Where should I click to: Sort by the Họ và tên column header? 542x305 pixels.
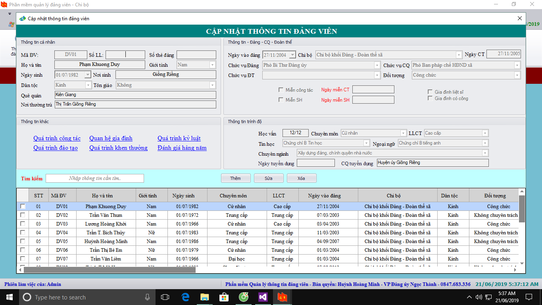click(x=102, y=195)
